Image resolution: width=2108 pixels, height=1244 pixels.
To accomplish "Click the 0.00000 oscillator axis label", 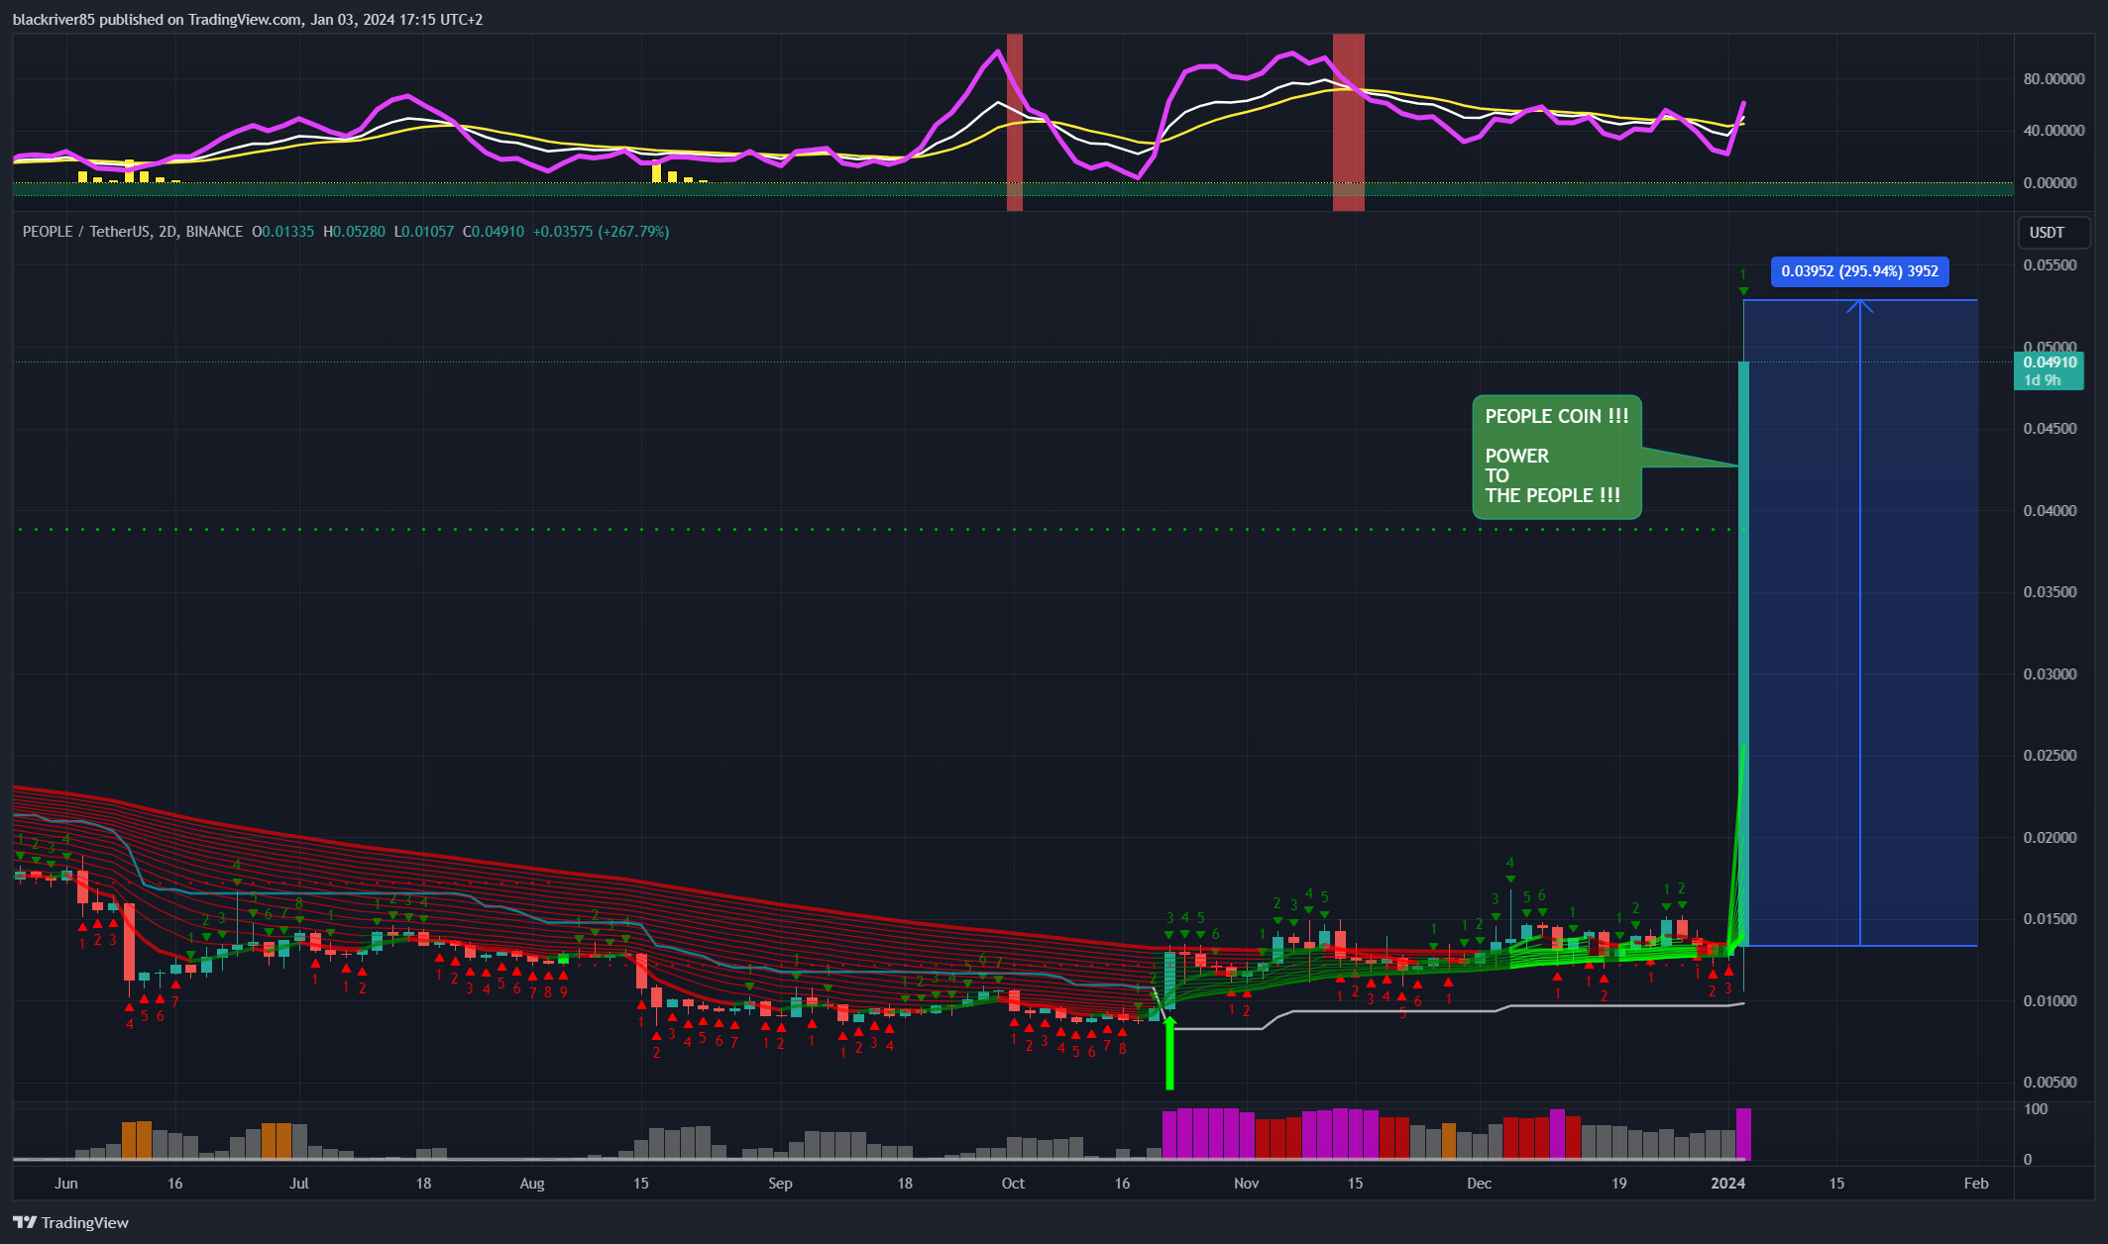I will [2050, 183].
